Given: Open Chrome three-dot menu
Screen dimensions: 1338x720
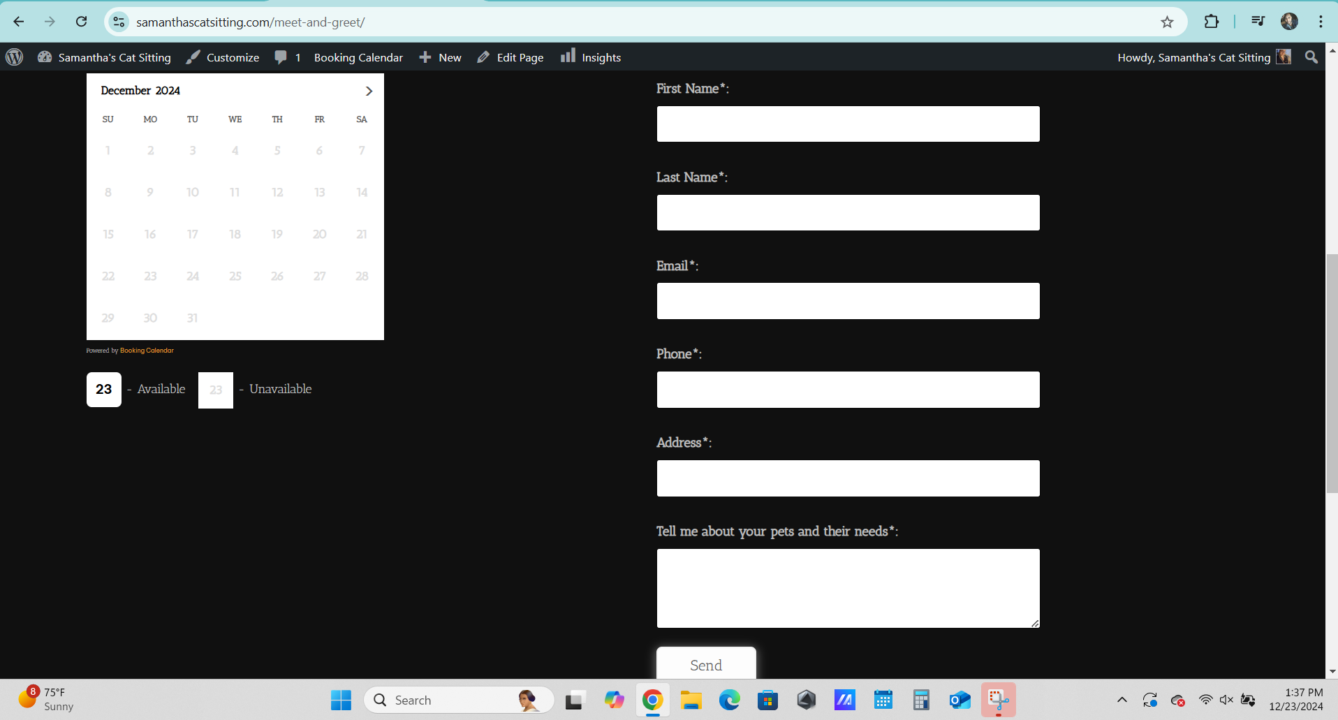Looking at the screenshot, I should (x=1321, y=22).
